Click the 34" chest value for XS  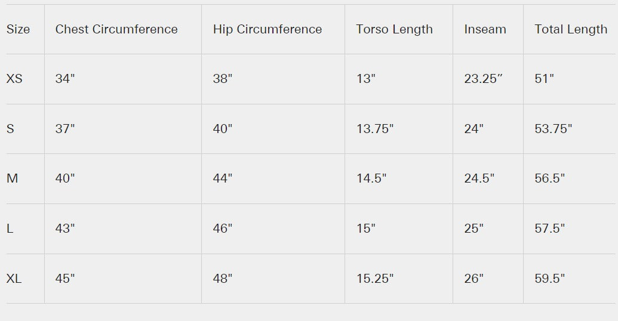point(65,79)
